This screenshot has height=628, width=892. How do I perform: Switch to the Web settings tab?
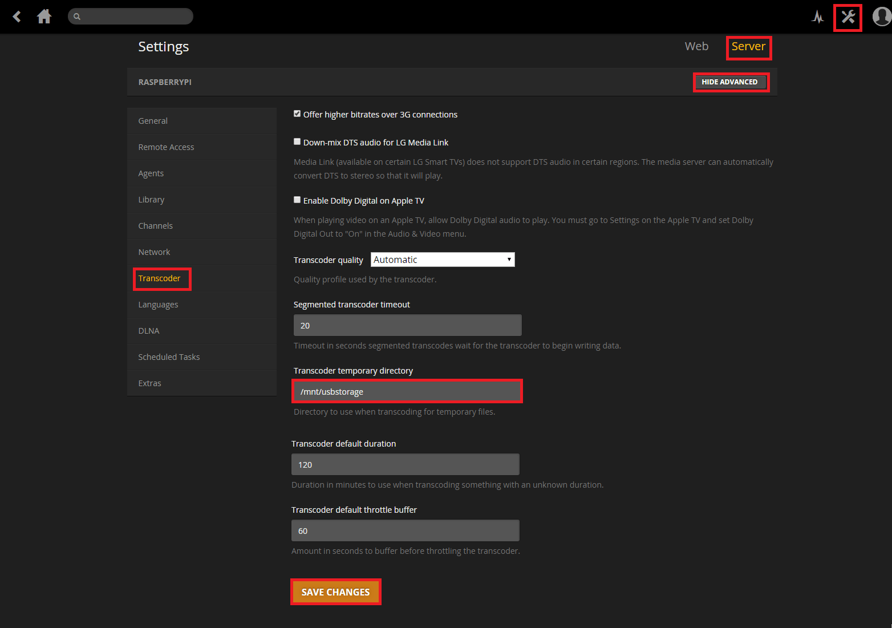coord(696,47)
